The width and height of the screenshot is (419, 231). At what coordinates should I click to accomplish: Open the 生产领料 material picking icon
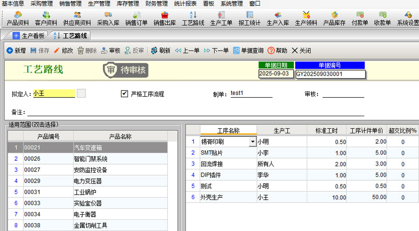click(306, 19)
